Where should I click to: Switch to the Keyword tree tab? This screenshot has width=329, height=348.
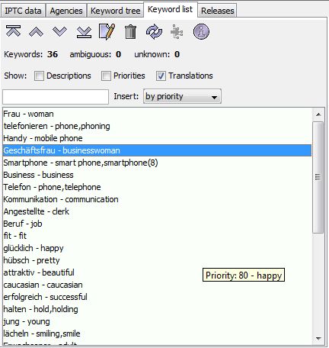[116, 11]
